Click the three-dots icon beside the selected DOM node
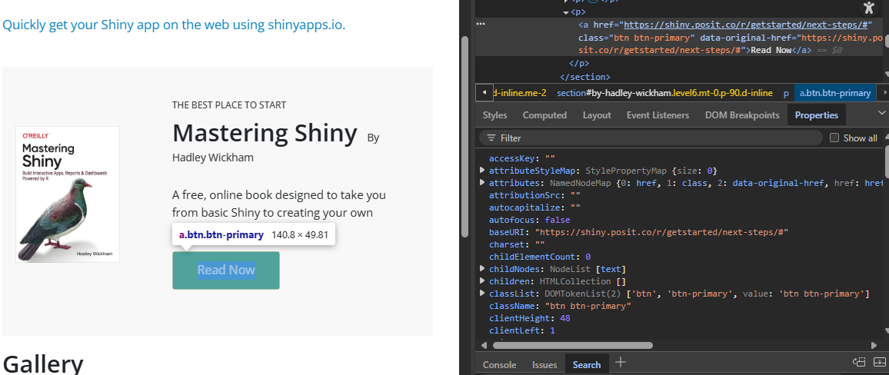Viewport: 889px width, 375px height. click(481, 25)
